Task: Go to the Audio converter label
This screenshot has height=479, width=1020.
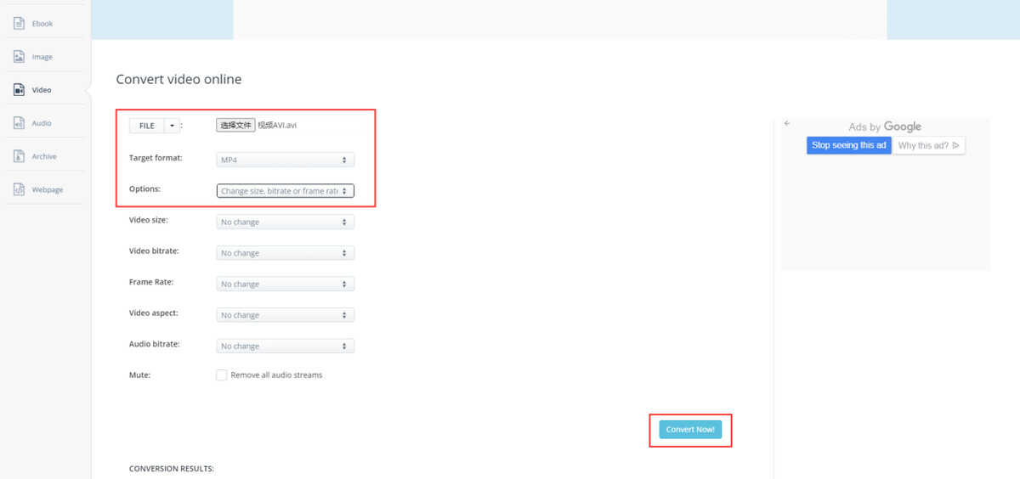Action: point(42,123)
